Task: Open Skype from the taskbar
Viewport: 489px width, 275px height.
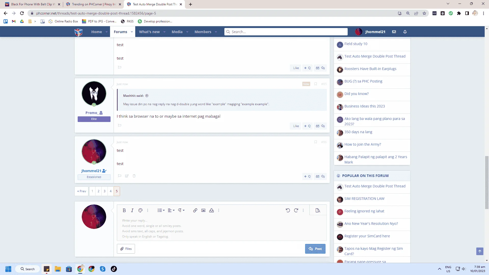Action: coord(103,269)
